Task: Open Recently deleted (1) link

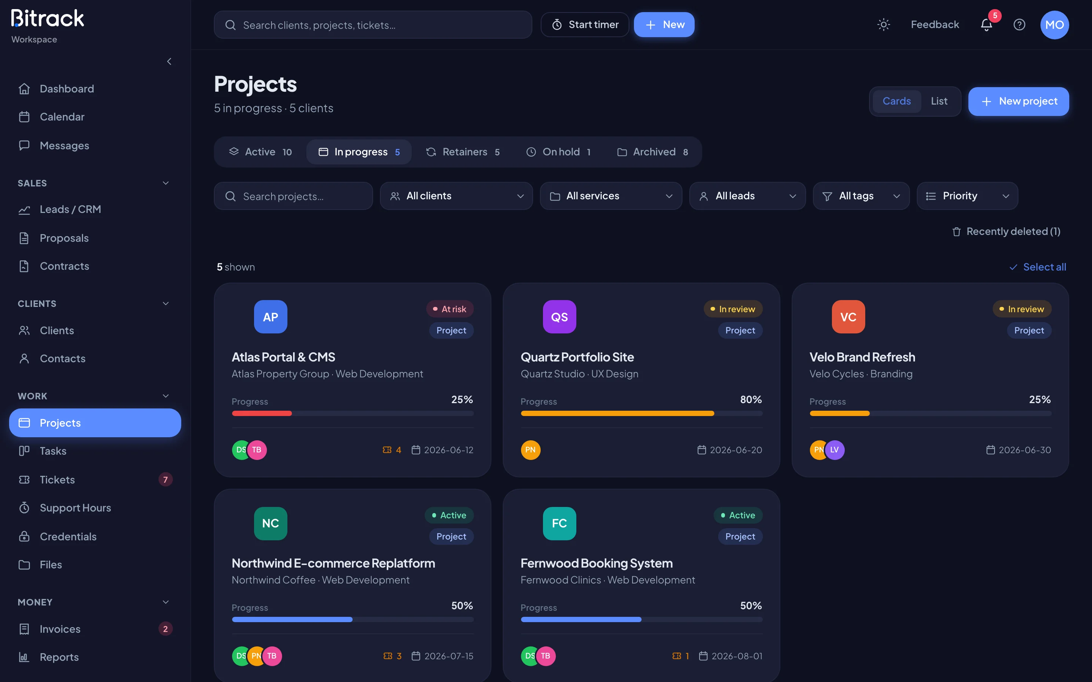Action: 1006,232
